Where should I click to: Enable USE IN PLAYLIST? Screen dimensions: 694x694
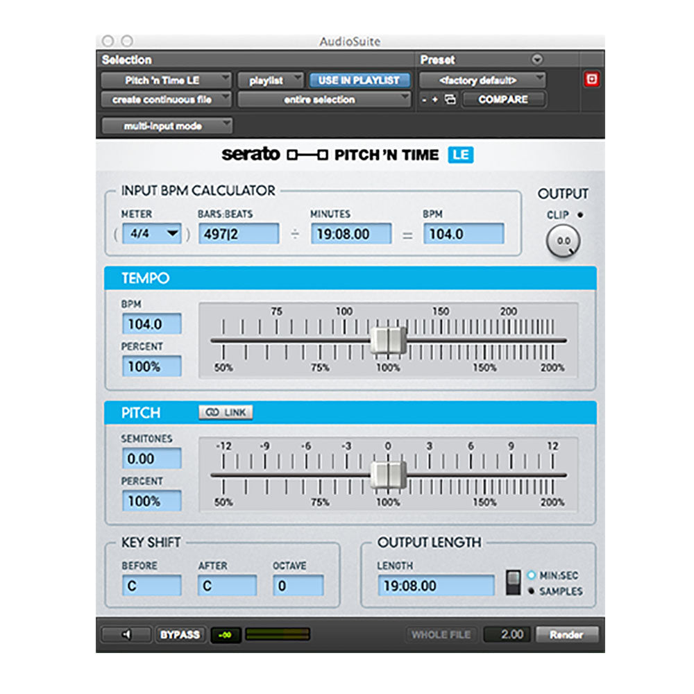(x=359, y=81)
